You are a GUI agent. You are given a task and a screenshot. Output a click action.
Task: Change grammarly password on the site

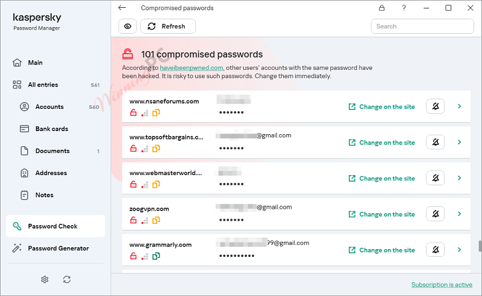(381, 250)
